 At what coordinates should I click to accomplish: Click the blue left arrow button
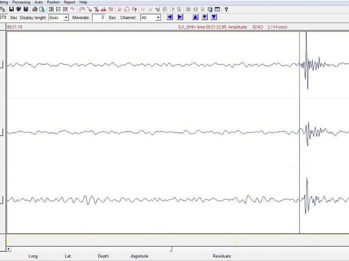click(x=170, y=17)
